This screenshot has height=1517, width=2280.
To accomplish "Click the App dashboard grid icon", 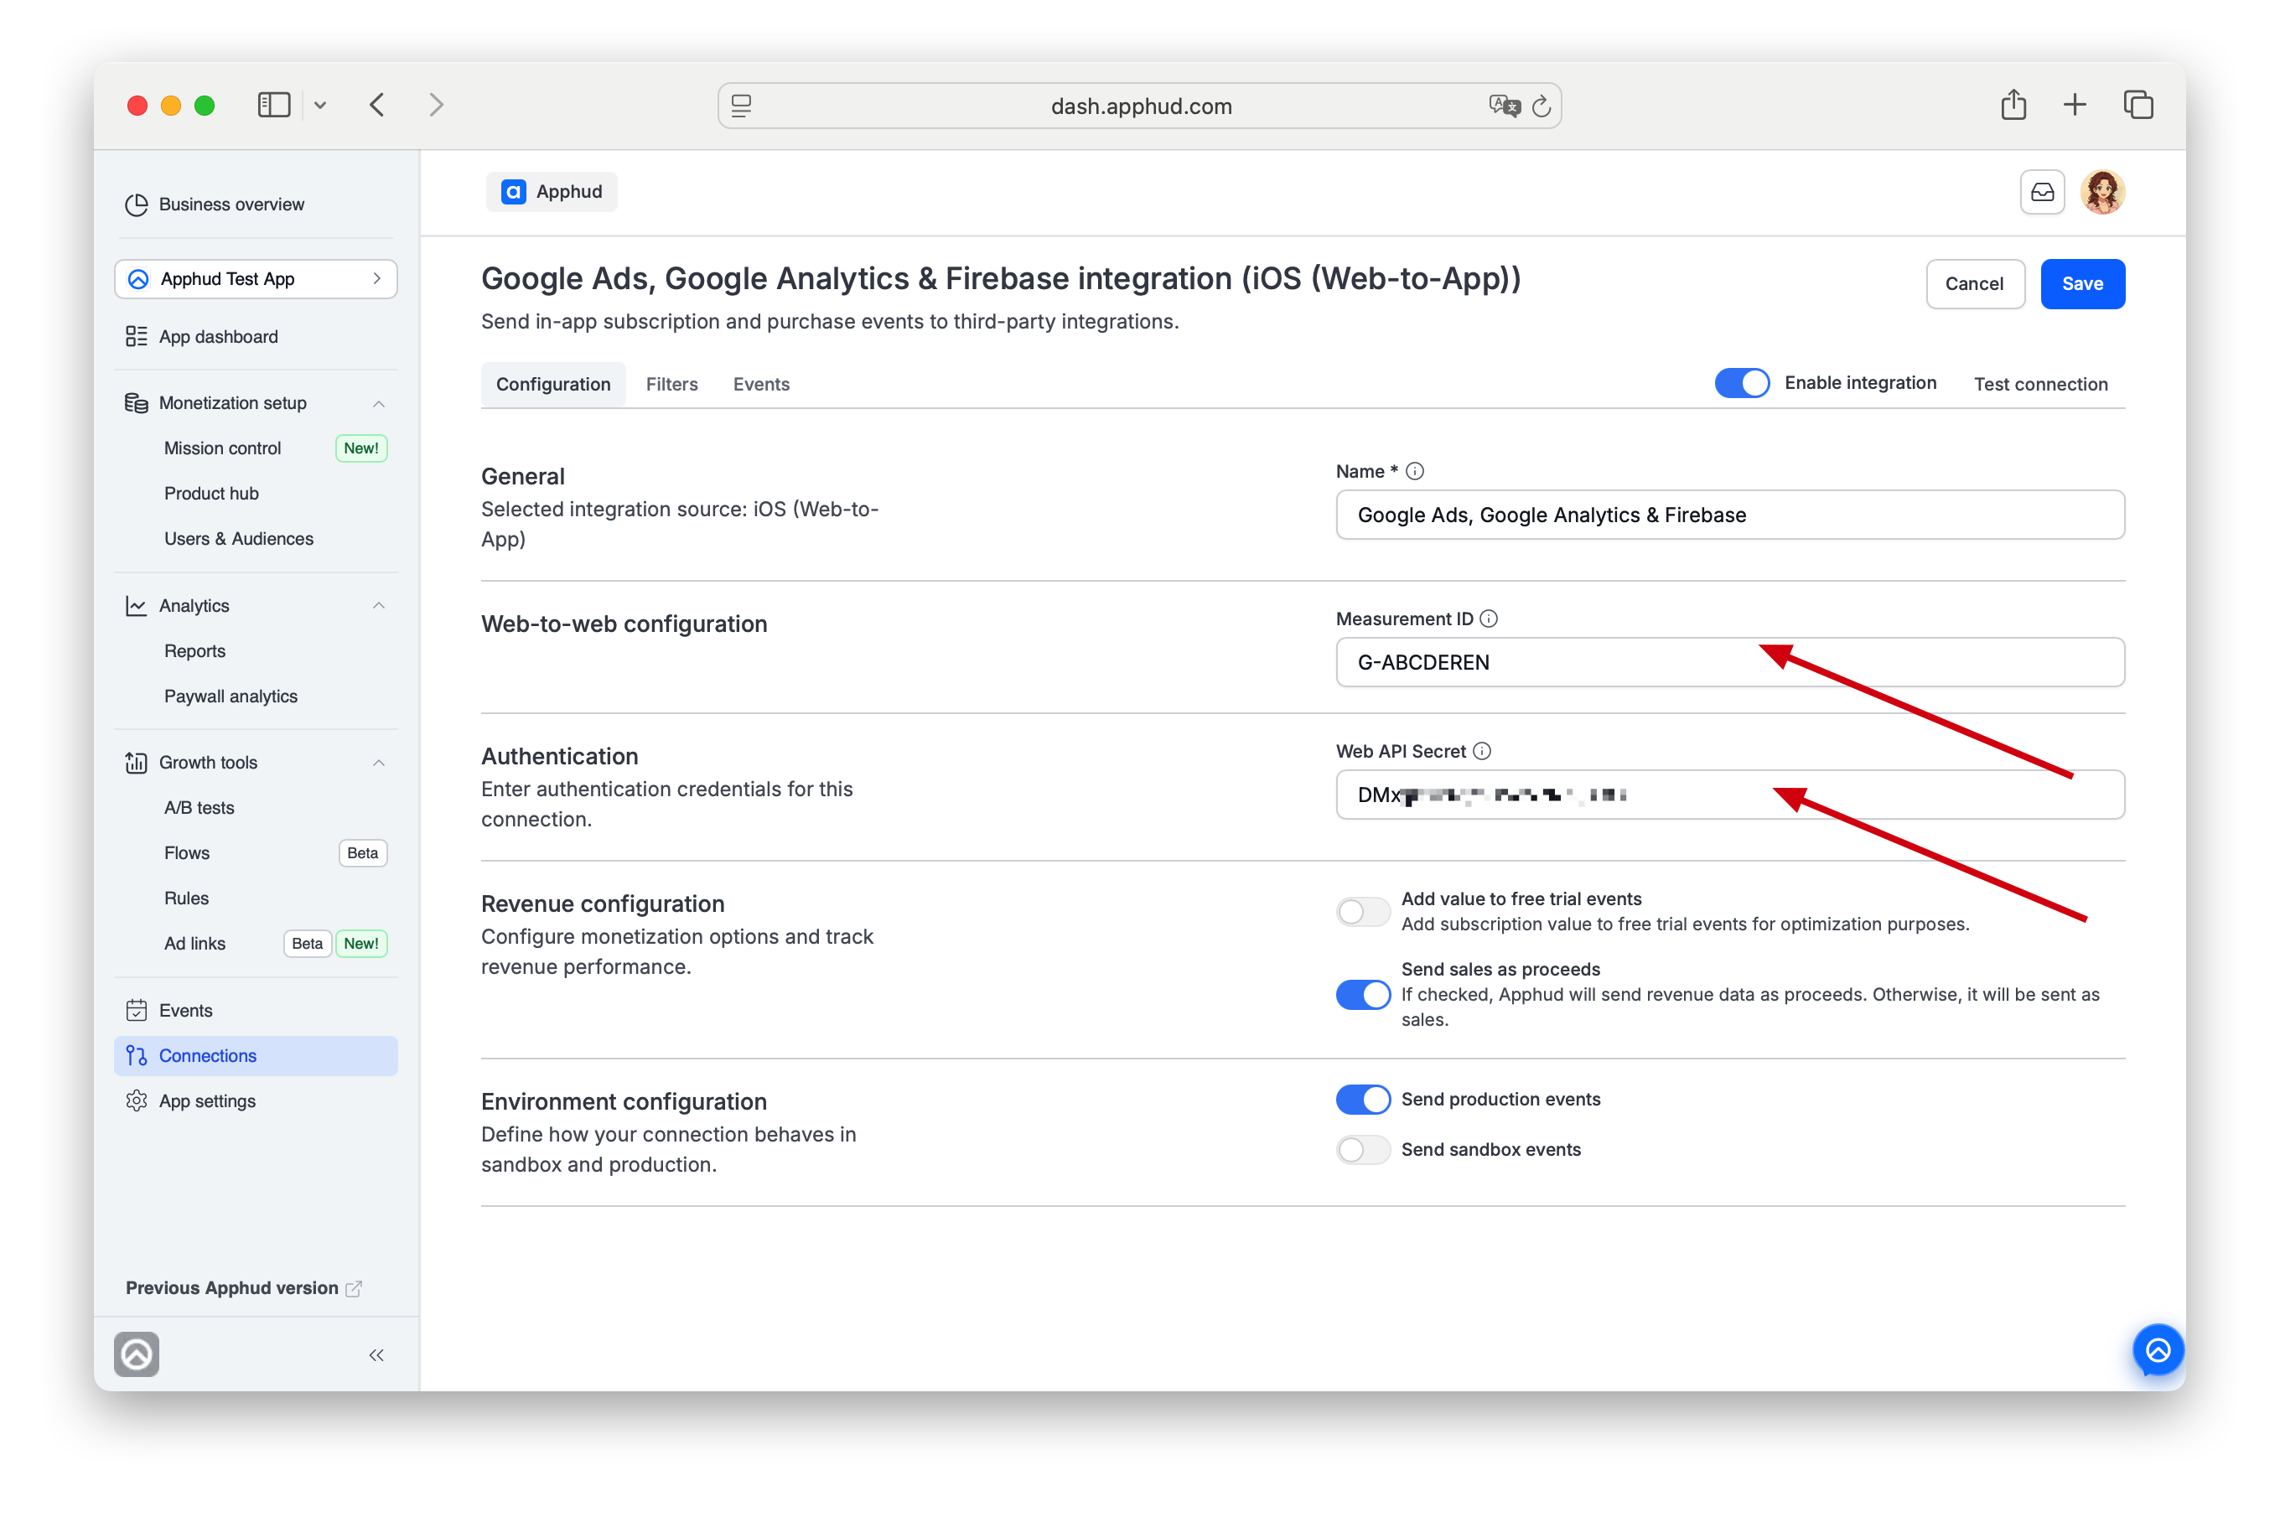I will (137, 337).
